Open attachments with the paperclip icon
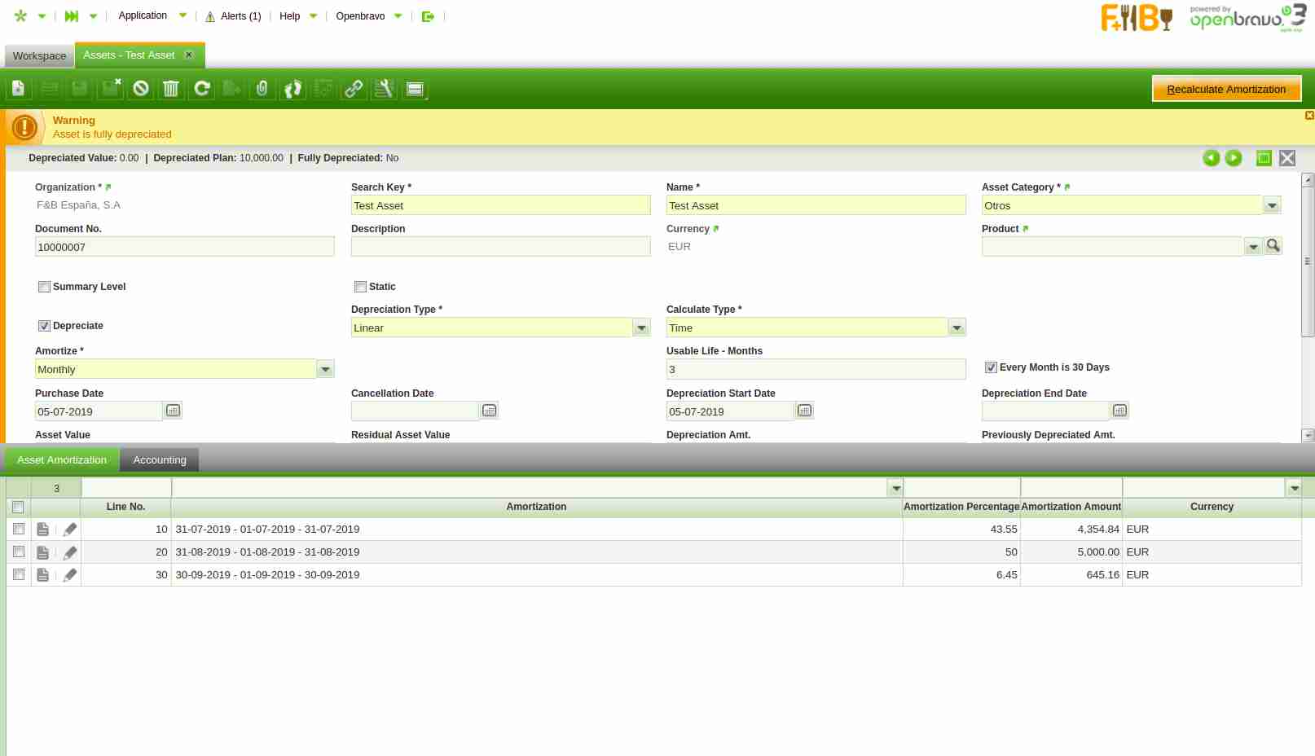The image size is (1315, 756). [x=262, y=89]
